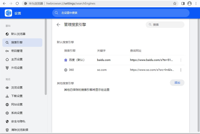This screenshot has height=134, width=200.
Task: Click the so.com keyword cell
Action: tap(102, 70)
